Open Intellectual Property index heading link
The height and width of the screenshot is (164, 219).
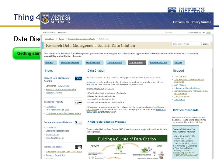(53, 102)
